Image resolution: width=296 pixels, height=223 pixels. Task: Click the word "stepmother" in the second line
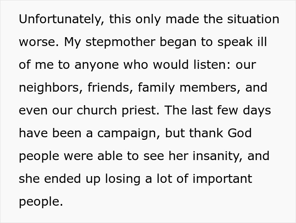tap(121, 42)
